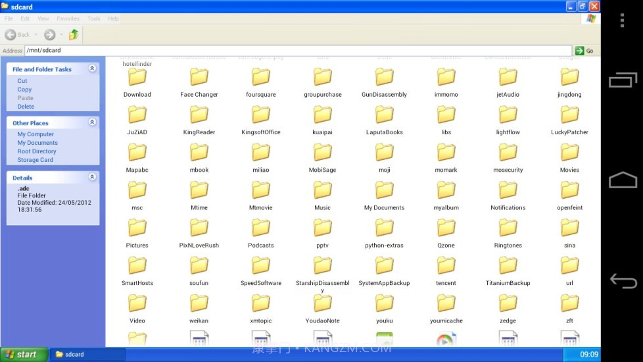Collapse the File and Folder Tasks panel
643x362 pixels.
pyautogui.click(x=92, y=68)
